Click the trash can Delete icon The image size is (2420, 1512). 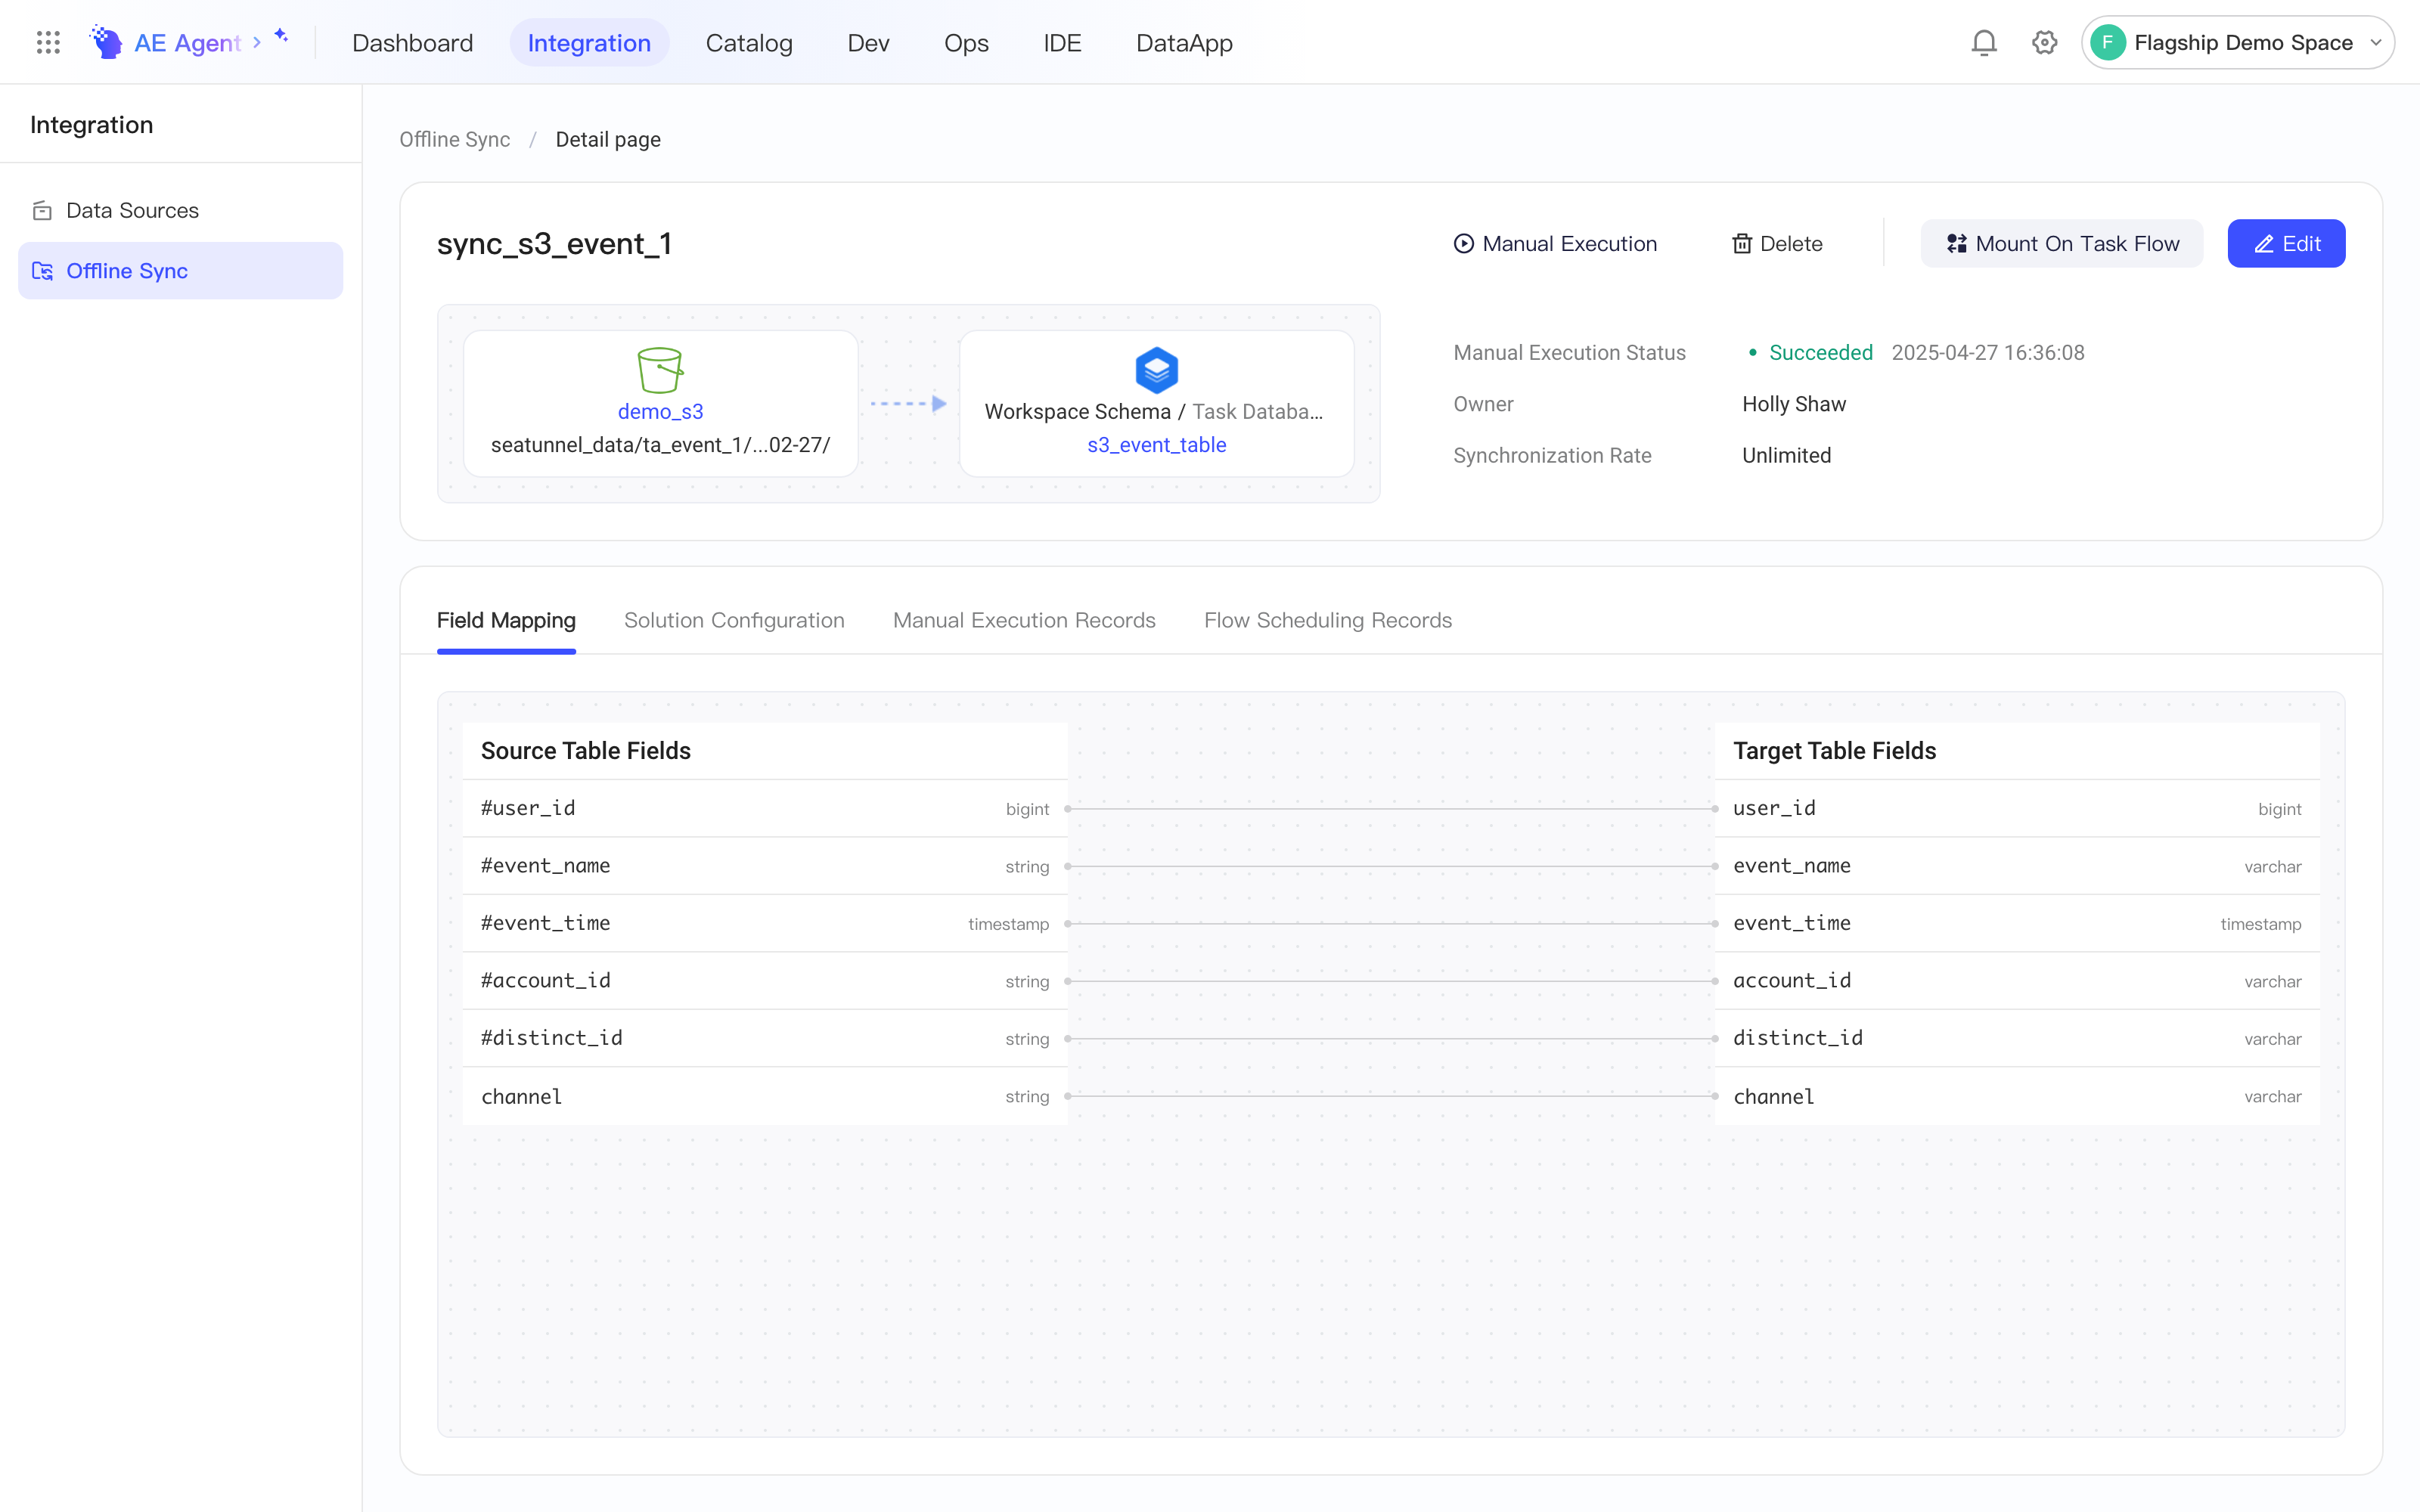1742,243
